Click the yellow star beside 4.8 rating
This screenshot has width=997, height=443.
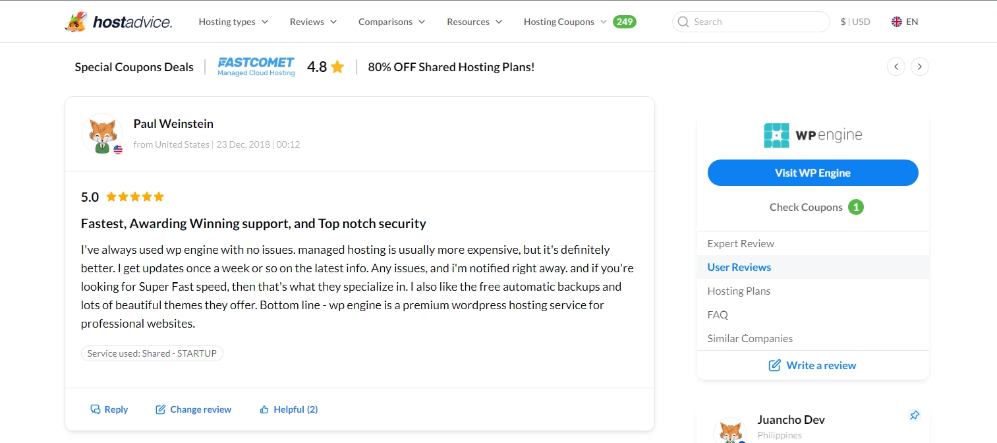point(337,67)
